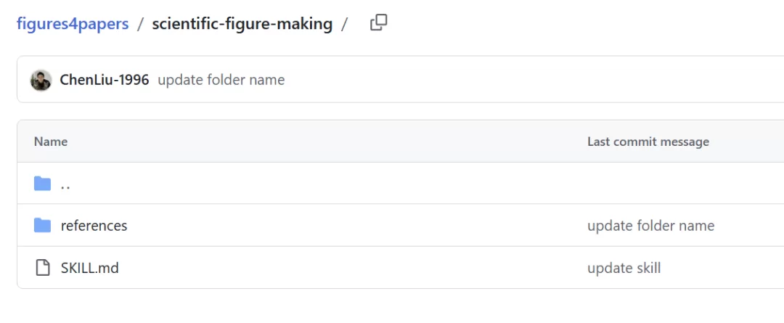Click ChenLiu-1996's profile avatar
The height and width of the screenshot is (323, 784).
[41, 80]
